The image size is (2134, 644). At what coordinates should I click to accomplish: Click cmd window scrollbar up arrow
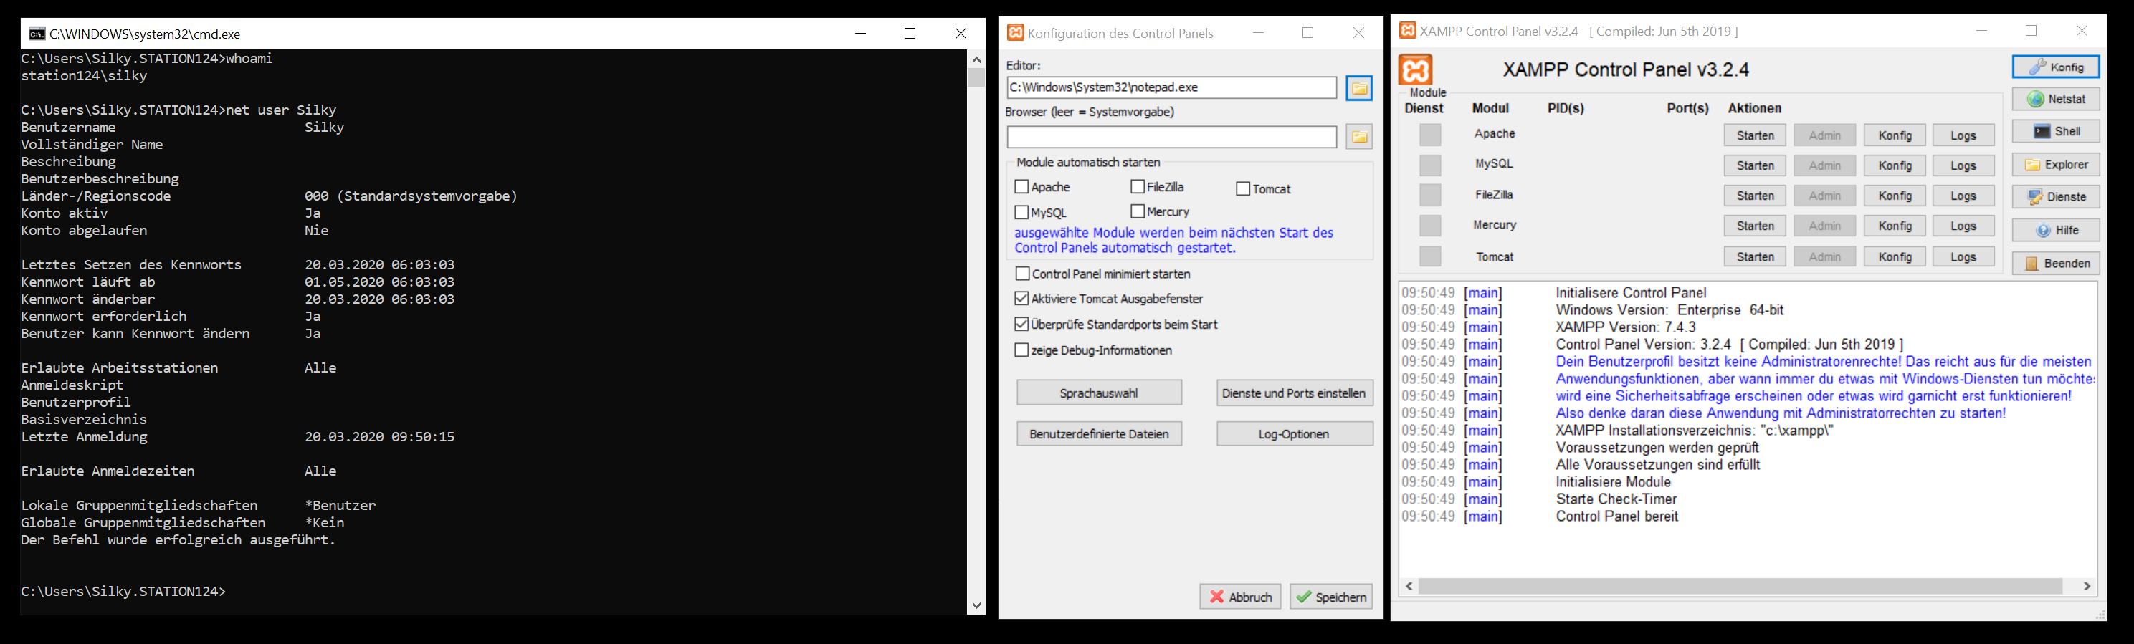point(977,59)
